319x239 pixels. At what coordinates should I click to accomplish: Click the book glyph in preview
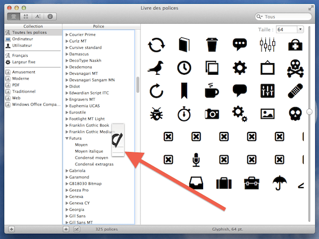[x=184, y=45]
